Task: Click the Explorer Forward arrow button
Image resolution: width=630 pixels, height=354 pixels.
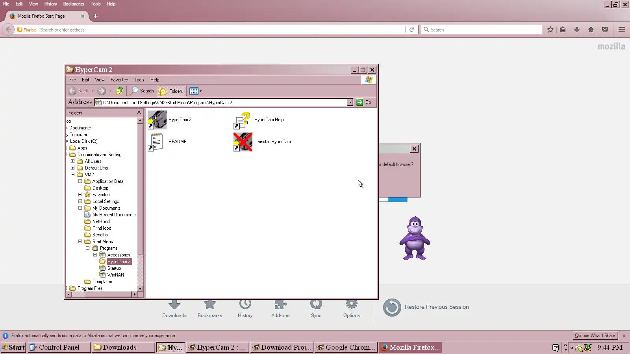Action: 102,91
